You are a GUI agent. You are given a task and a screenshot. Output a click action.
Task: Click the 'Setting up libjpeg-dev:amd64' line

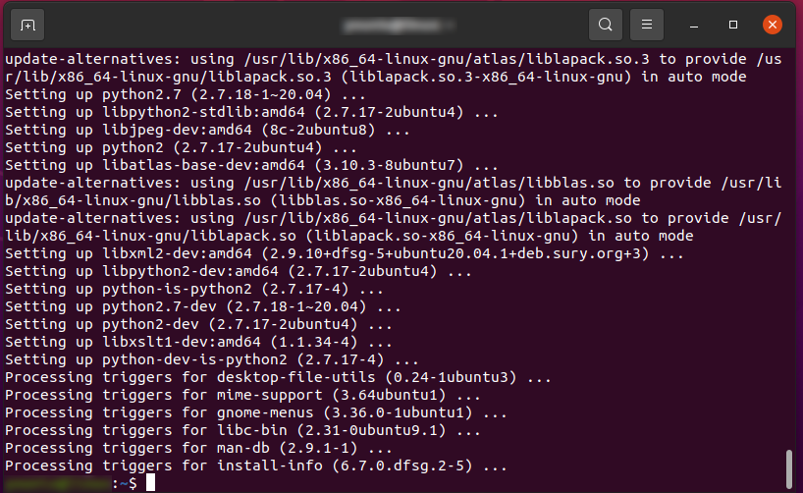pyautogui.click(x=207, y=131)
